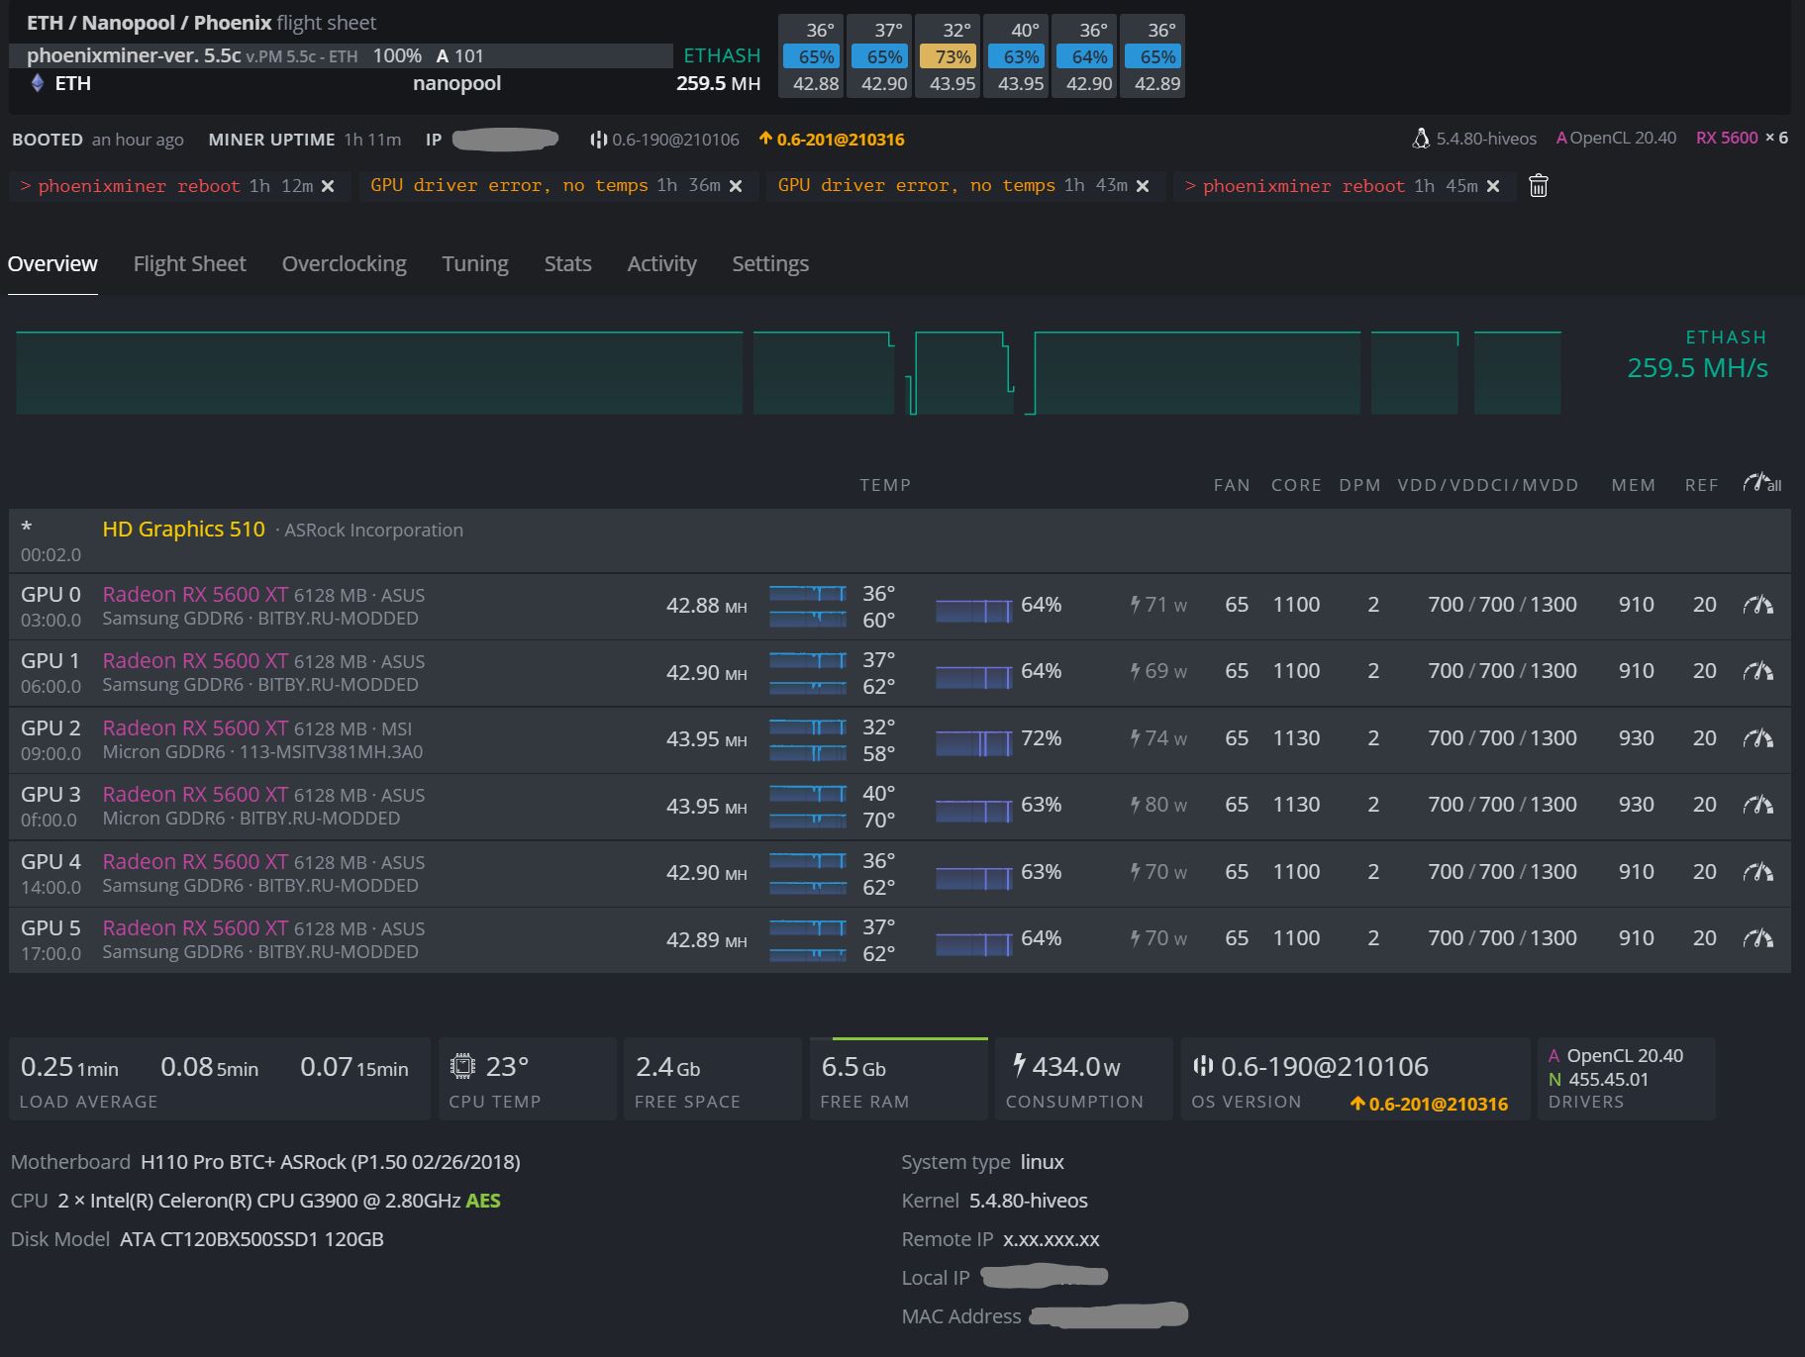Clear all messages with trash icon
The height and width of the screenshot is (1357, 1805).
point(1538,186)
